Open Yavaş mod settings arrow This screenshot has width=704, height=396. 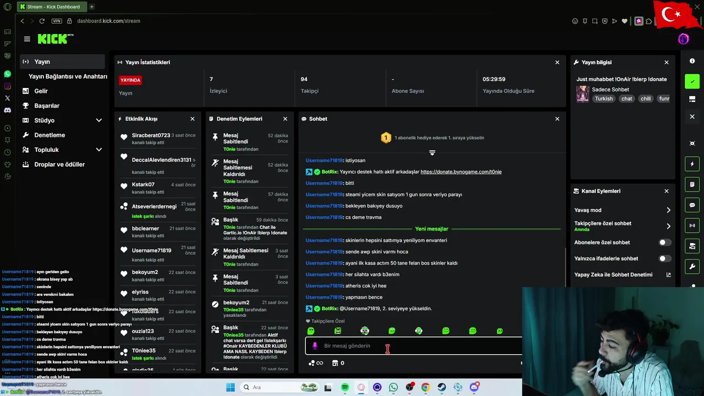(668, 210)
